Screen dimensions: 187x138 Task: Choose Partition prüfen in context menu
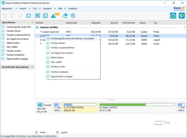pos(73,67)
